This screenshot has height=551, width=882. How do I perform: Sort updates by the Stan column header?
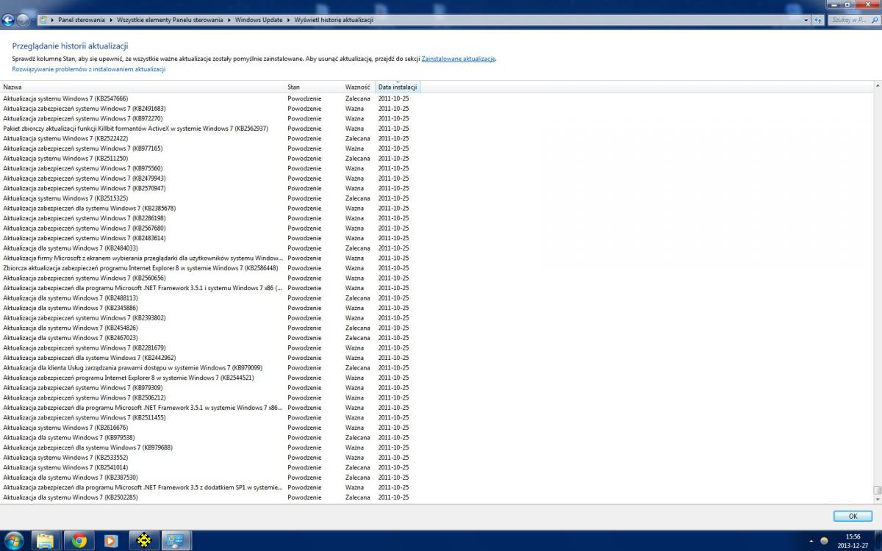[x=314, y=87]
